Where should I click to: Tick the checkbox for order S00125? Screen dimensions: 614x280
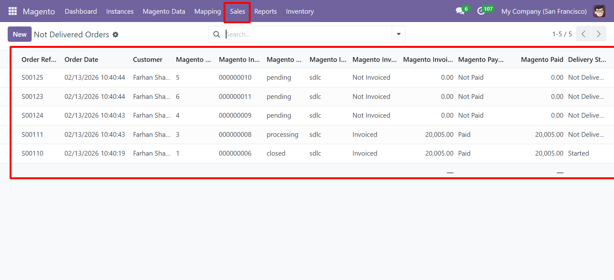coord(12,77)
